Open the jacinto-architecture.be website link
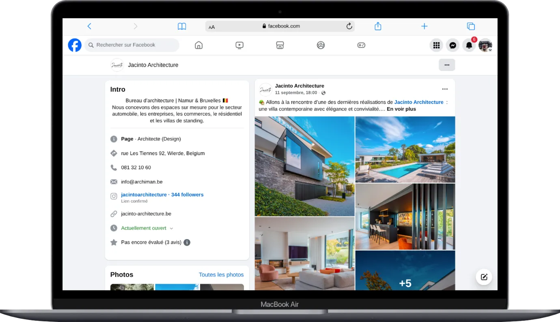 pos(146,214)
